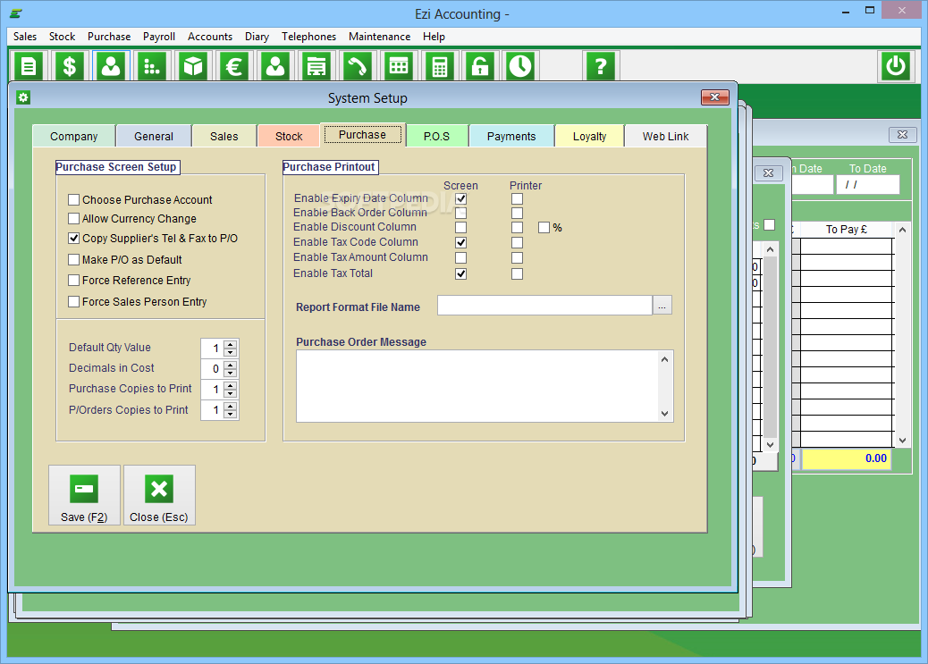Image resolution: width=928 pixels, height=664 pixels.
Task: Open the Diary menu
Action: [257, 36]
